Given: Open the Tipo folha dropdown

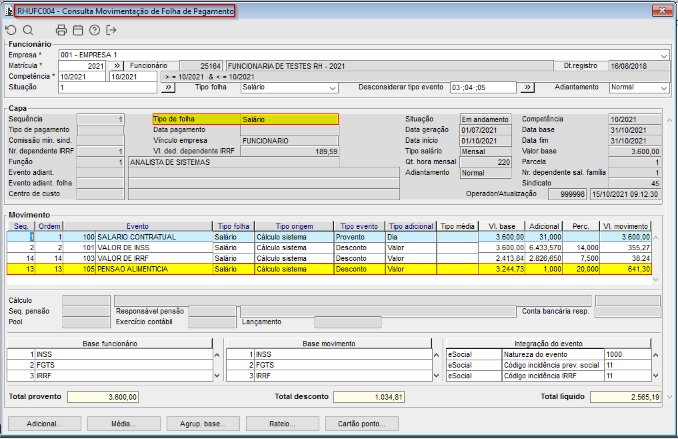Looking at the screenshot, I should coord(333,87).
